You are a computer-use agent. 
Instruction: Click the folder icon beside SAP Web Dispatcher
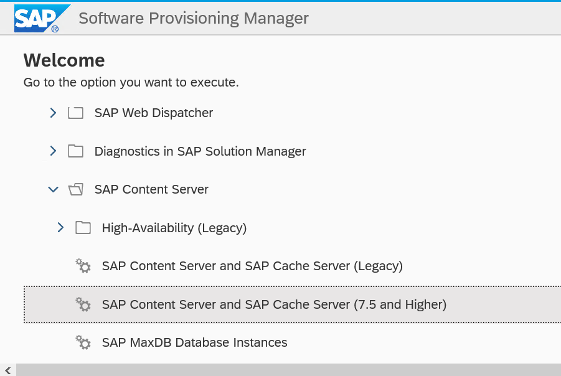click(x=75, y=113)
